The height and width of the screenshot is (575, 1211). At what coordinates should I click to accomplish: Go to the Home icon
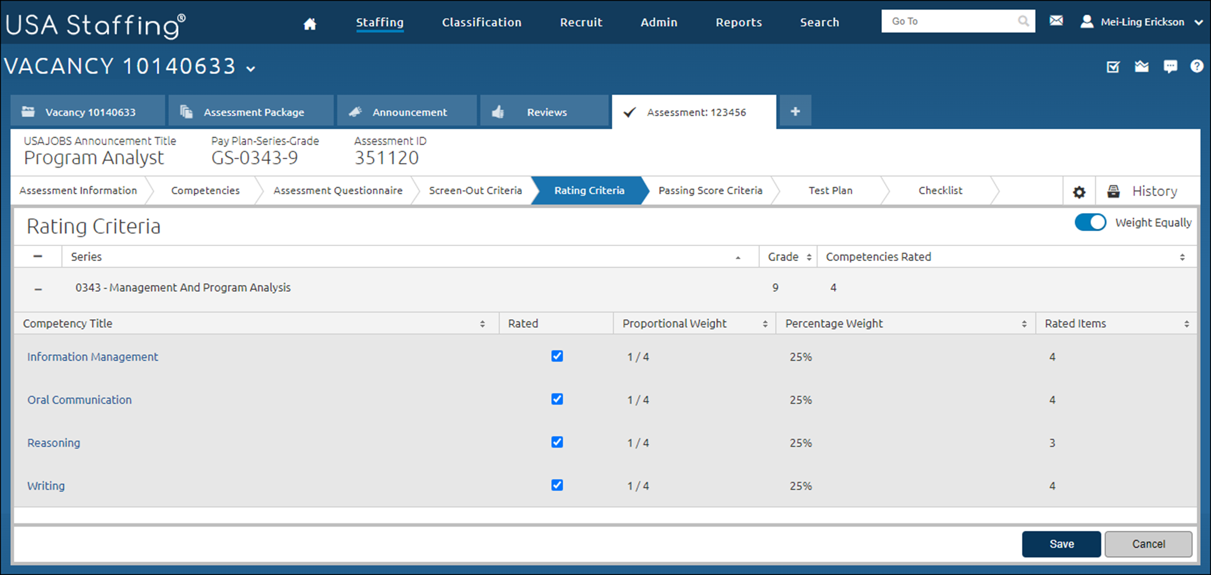(x=310, y=23)
